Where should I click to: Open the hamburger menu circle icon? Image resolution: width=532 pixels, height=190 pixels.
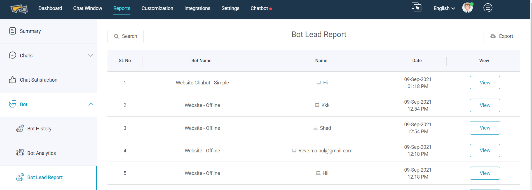coord(488,8)
